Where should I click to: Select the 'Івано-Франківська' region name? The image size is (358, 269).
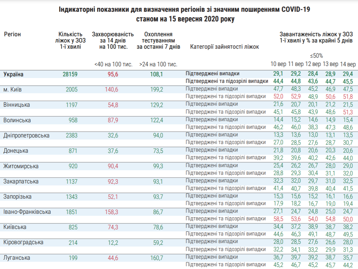[x=27, y=212]
